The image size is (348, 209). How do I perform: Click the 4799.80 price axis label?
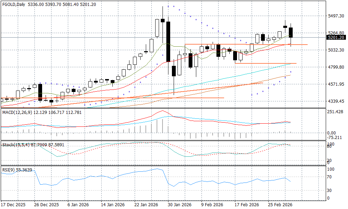coord(336,67)
